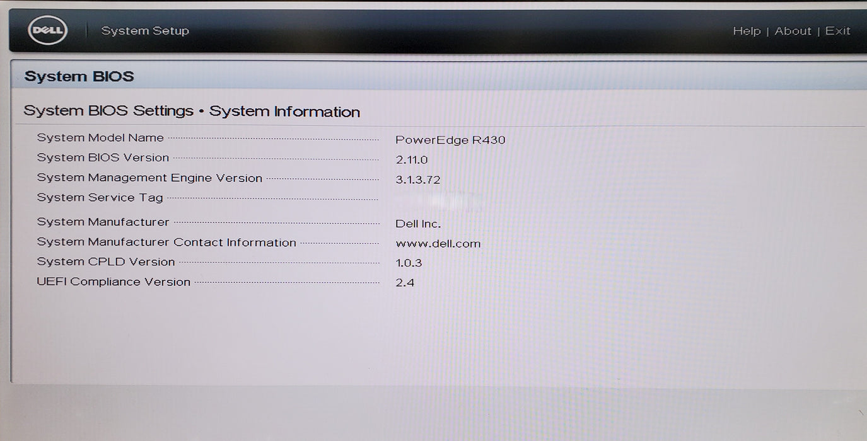Select System Manufacturer Contact Information label
The image size is (867, 441).
pyautogui.click(x=166, y=242)
